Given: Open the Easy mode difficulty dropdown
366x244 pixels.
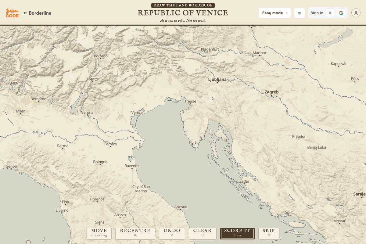Looking at the screenshot, I should click(x=274, y=13).
